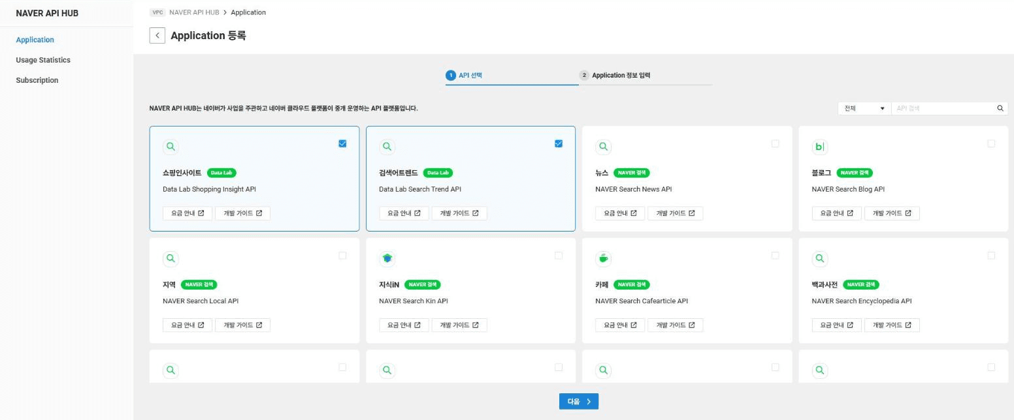The width and height of the screenshot is (1014, 420).
Task: Open Usage Statistics in the sidebar
Action: (x=43, y=60)
